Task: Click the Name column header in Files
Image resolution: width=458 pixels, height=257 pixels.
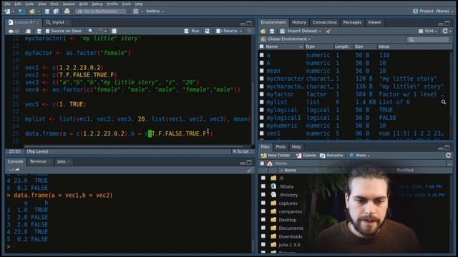Action: (x=290, y=170)
